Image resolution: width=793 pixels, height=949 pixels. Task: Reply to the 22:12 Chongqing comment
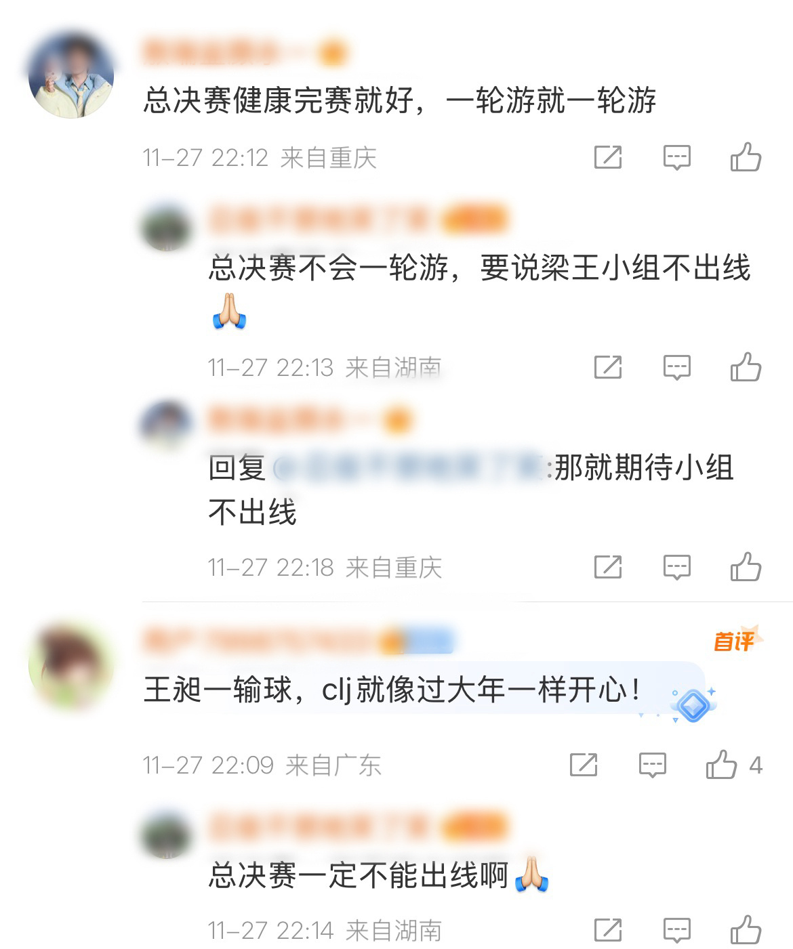pos(676,157)
